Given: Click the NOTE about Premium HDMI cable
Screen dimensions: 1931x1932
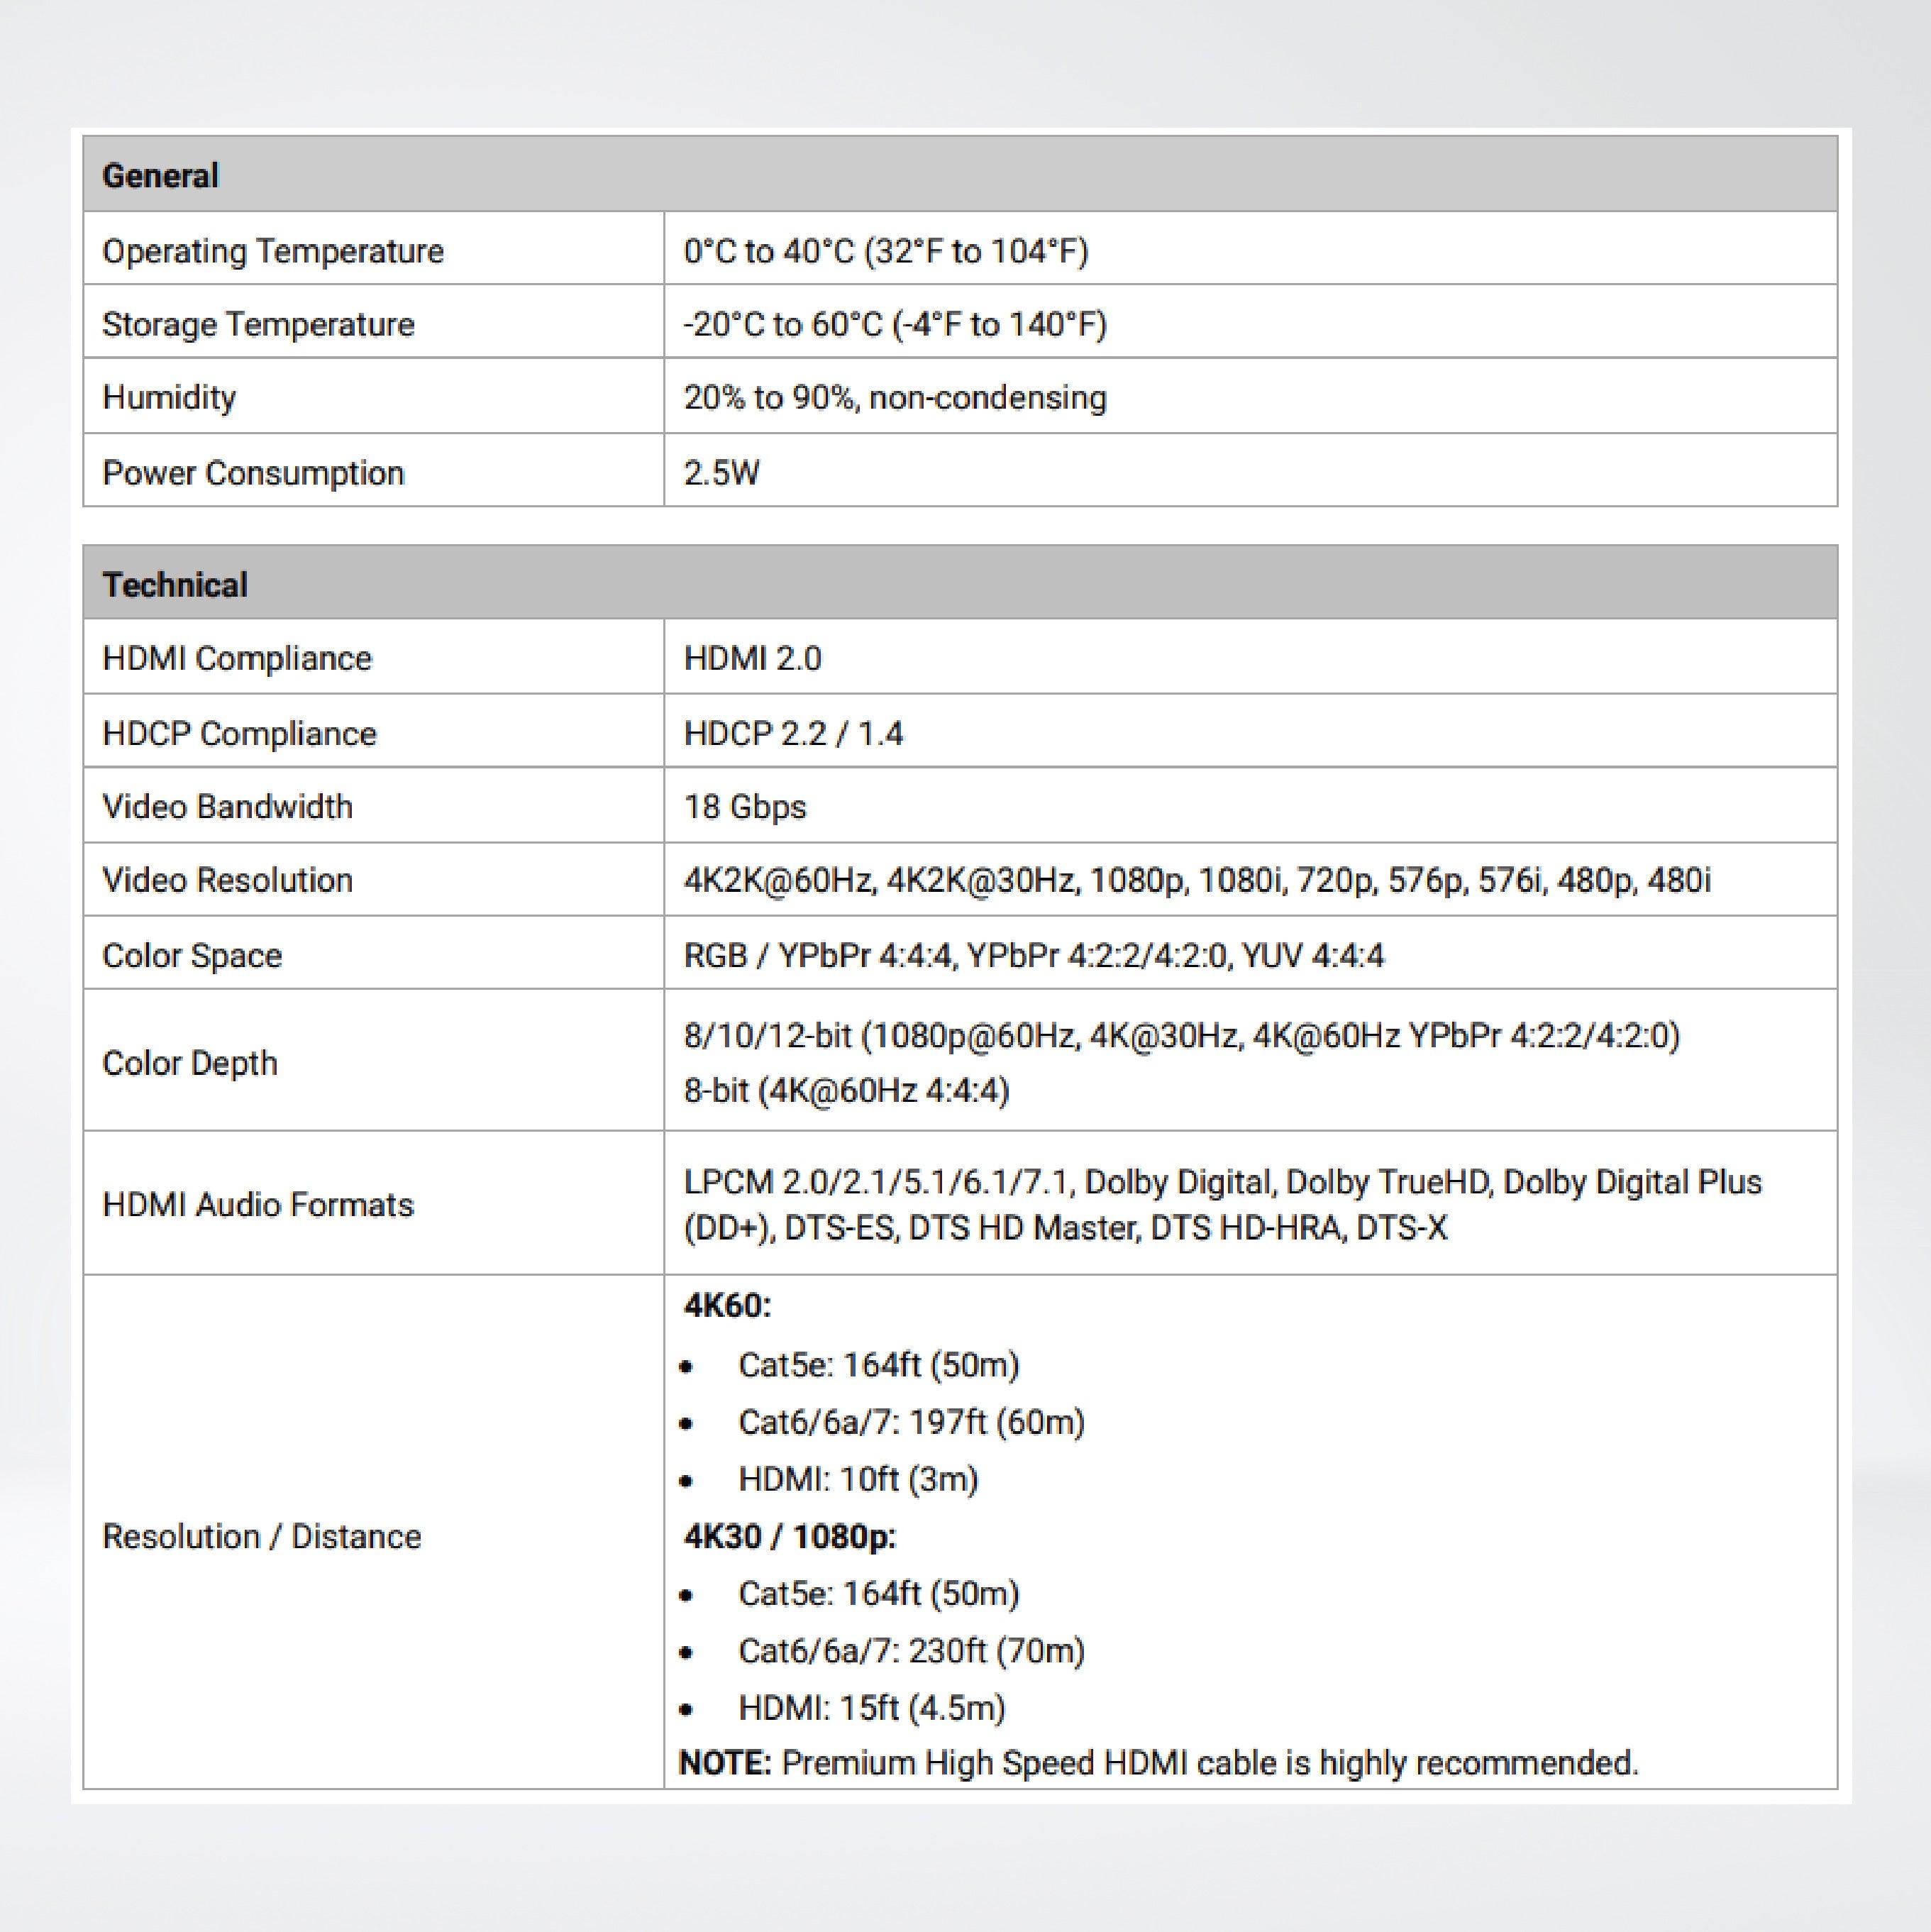Looking at the screenshot, I should pos(1158,1763).
